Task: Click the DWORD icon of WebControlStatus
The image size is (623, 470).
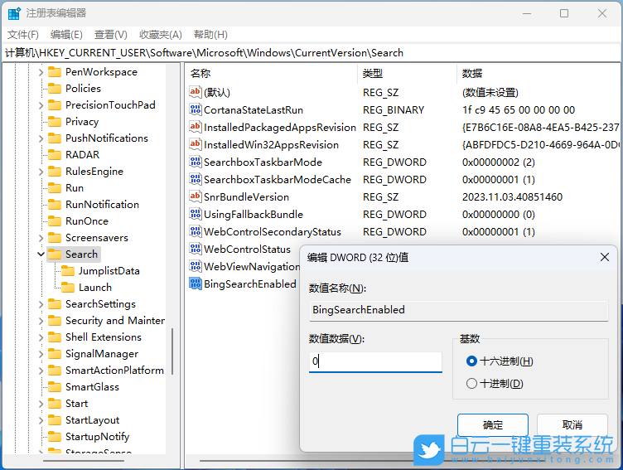Action: 195,249
